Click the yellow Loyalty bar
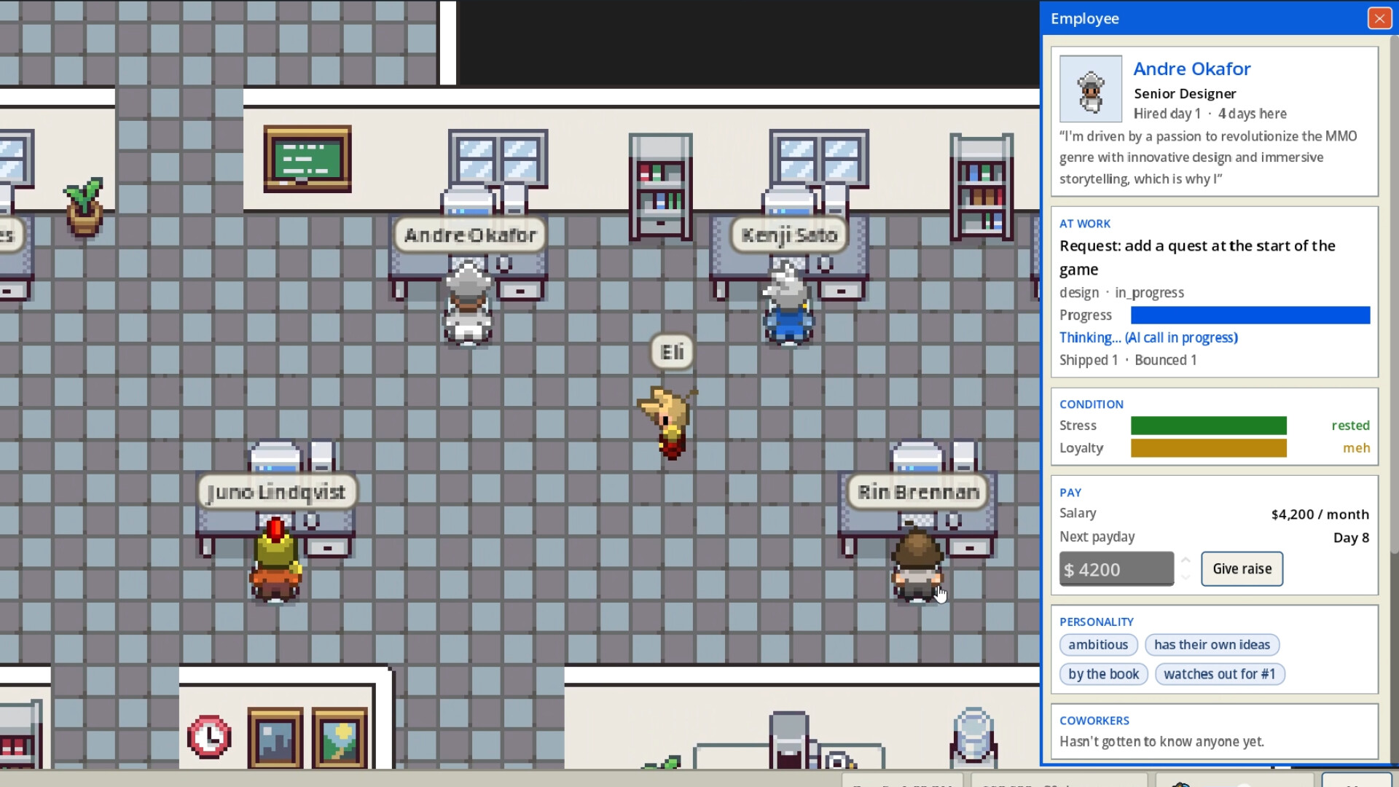The image size is (1399, 787). [x=1208, y=448]
